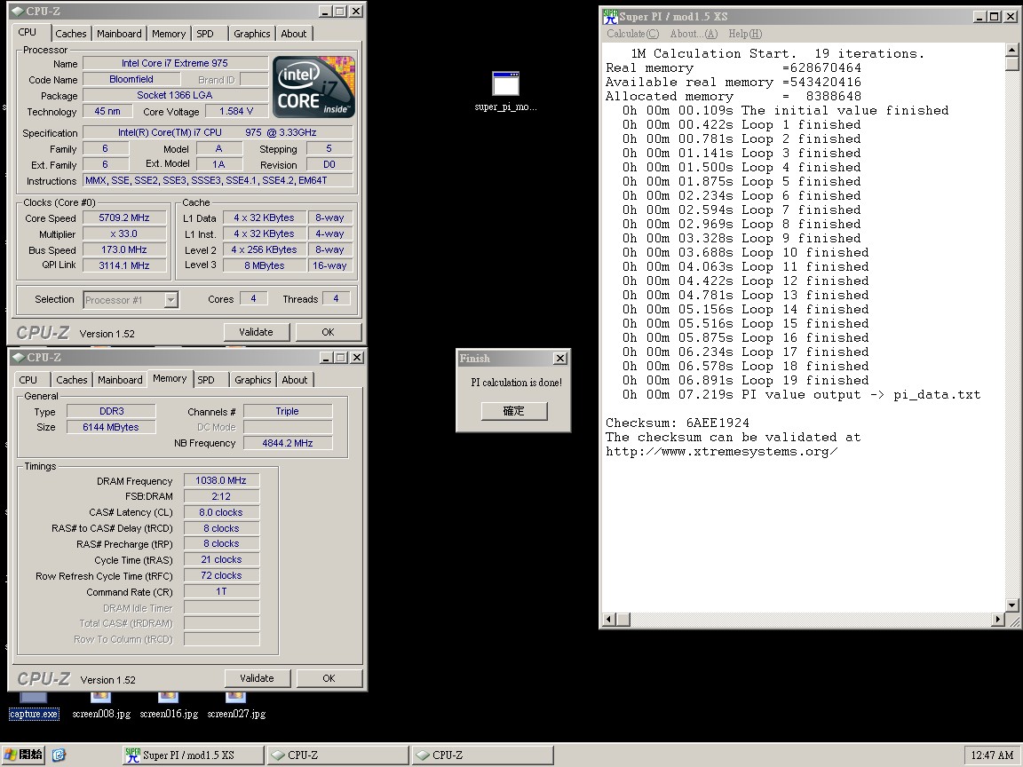The height and width of the screenshot is (767, 1023).
Task: Click http://www.xtremesystems.org/ text in Super PI
Action: click(722, 451)
